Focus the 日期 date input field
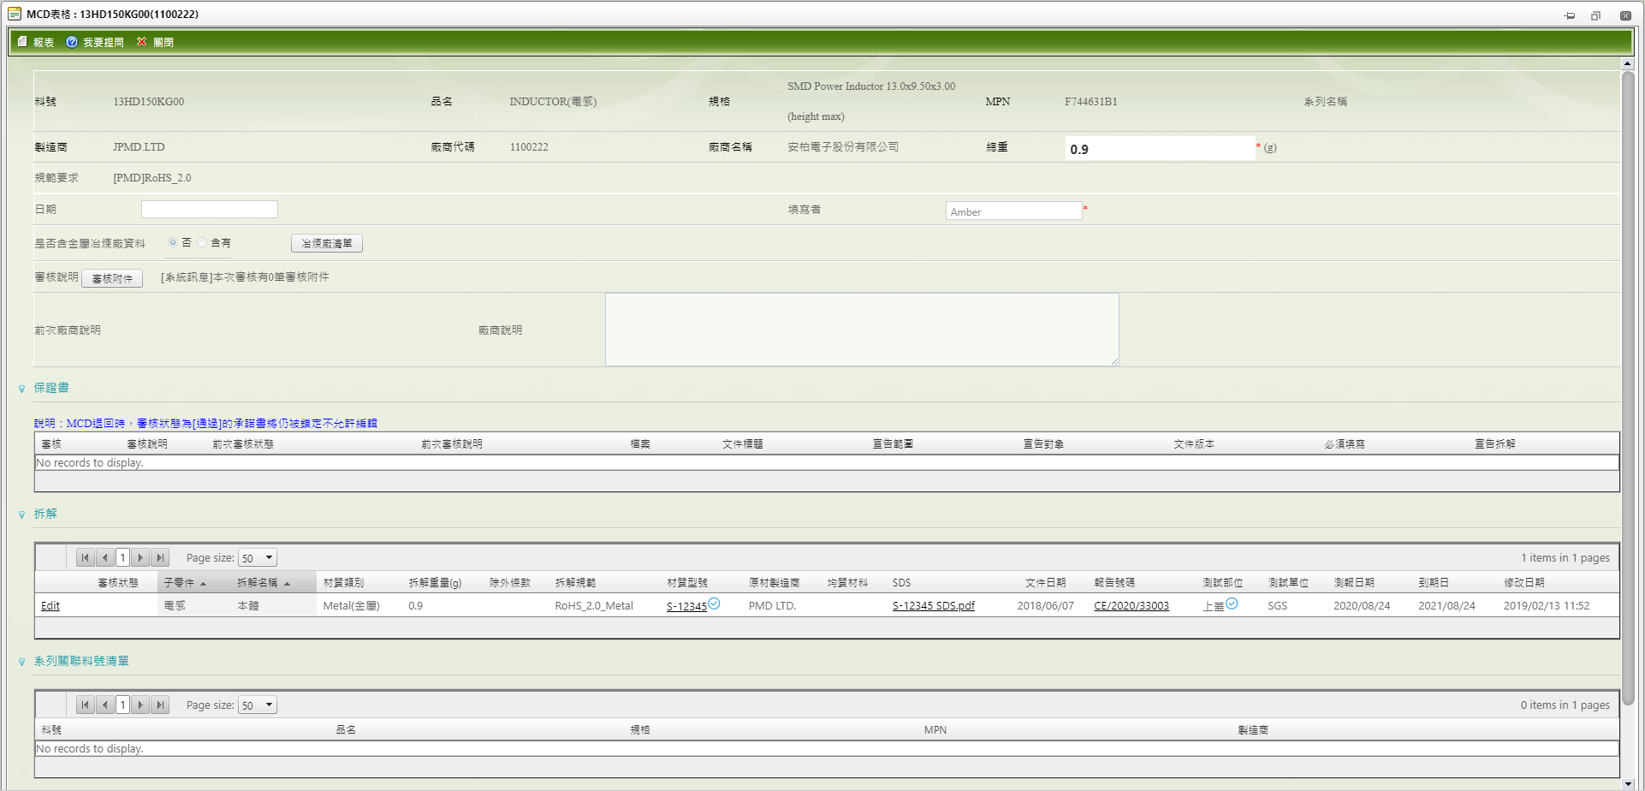The height and width of the screenshot is (791, 1645). tap(210, 209)
